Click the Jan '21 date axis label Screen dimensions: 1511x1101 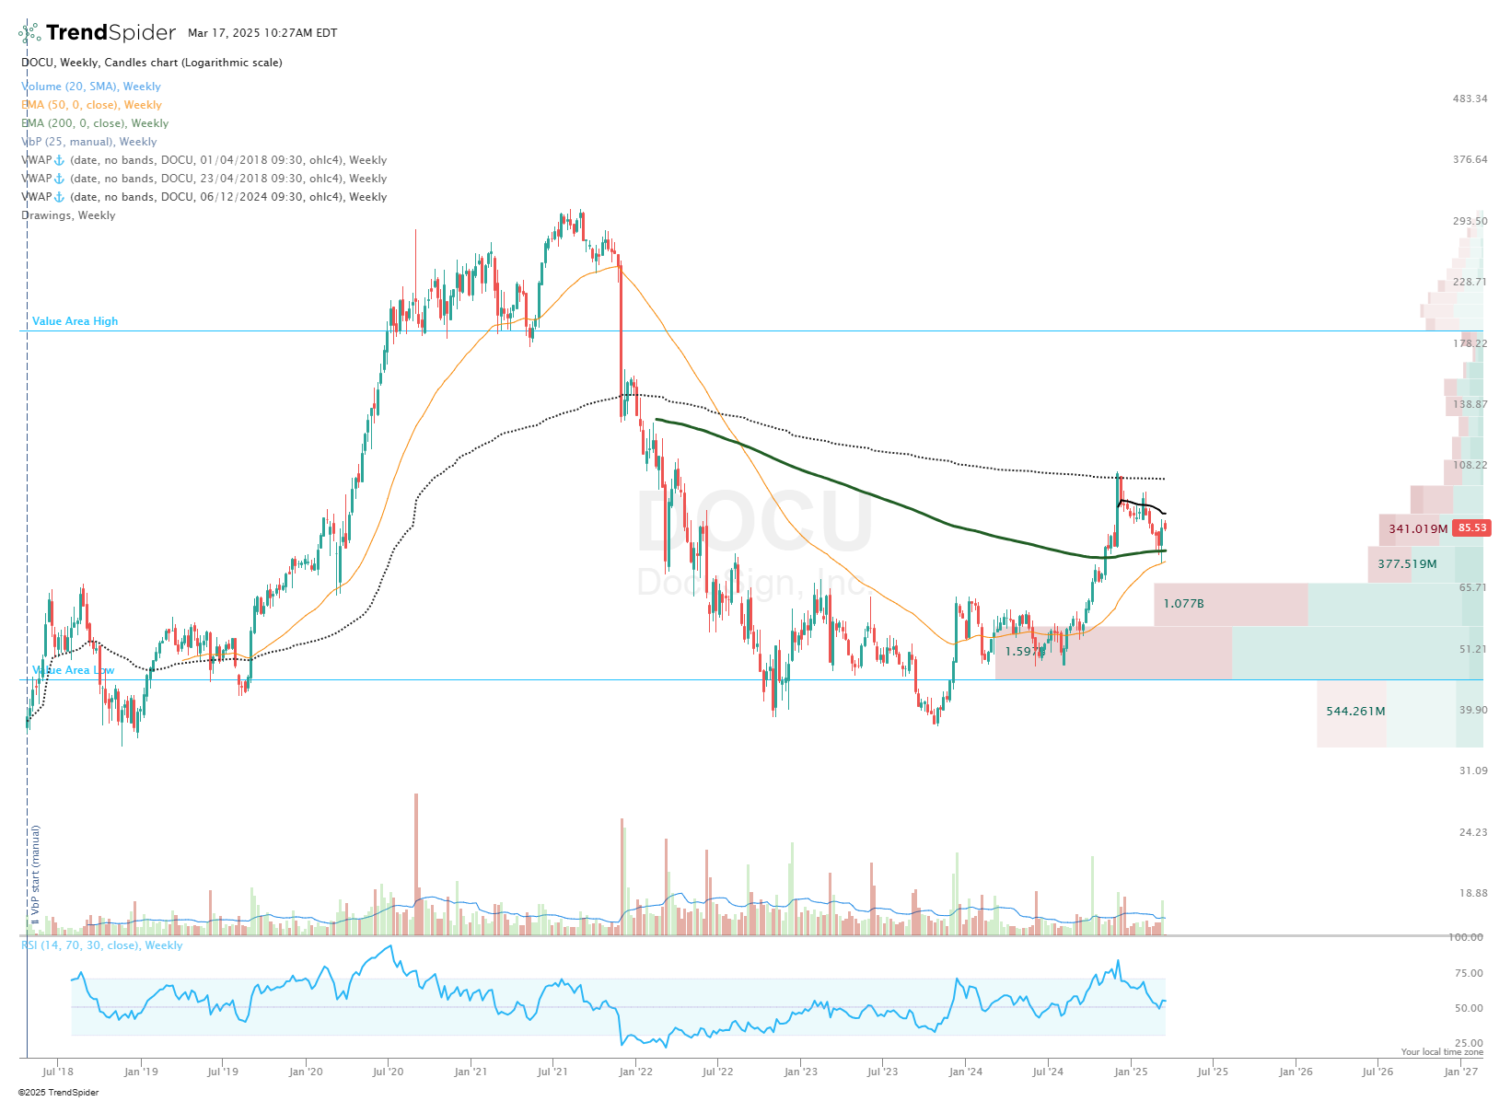471,1072
